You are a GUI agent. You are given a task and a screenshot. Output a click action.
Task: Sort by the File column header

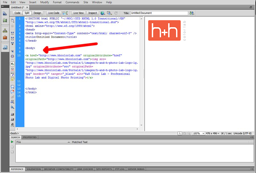click(43, 142)
